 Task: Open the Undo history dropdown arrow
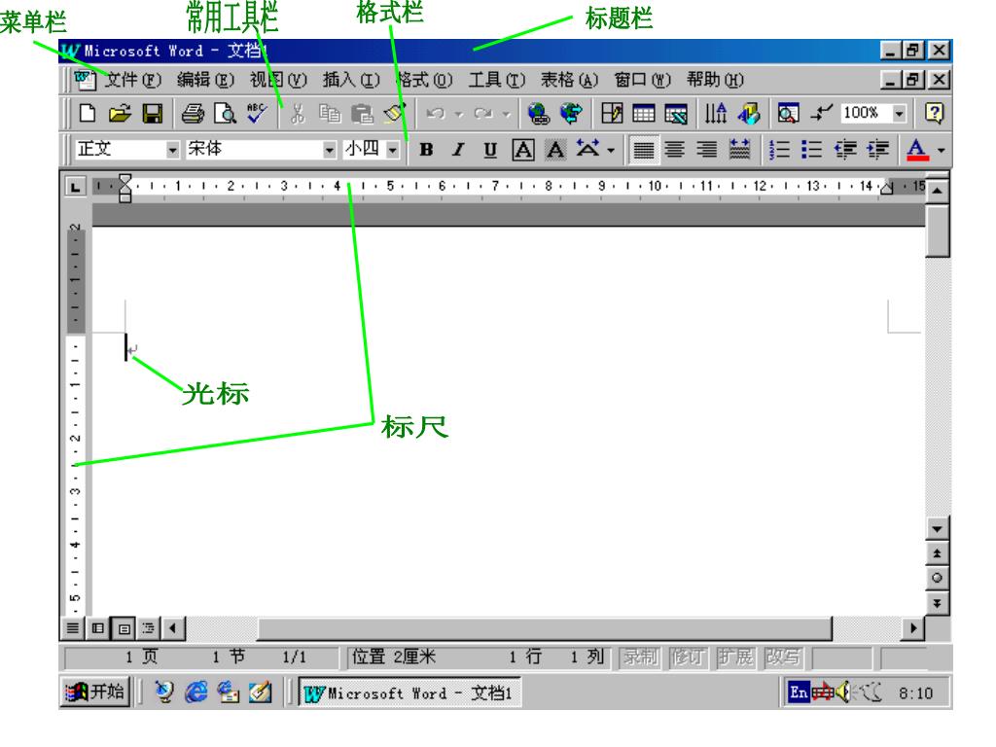pyautogui.click(x=459, y=115)
